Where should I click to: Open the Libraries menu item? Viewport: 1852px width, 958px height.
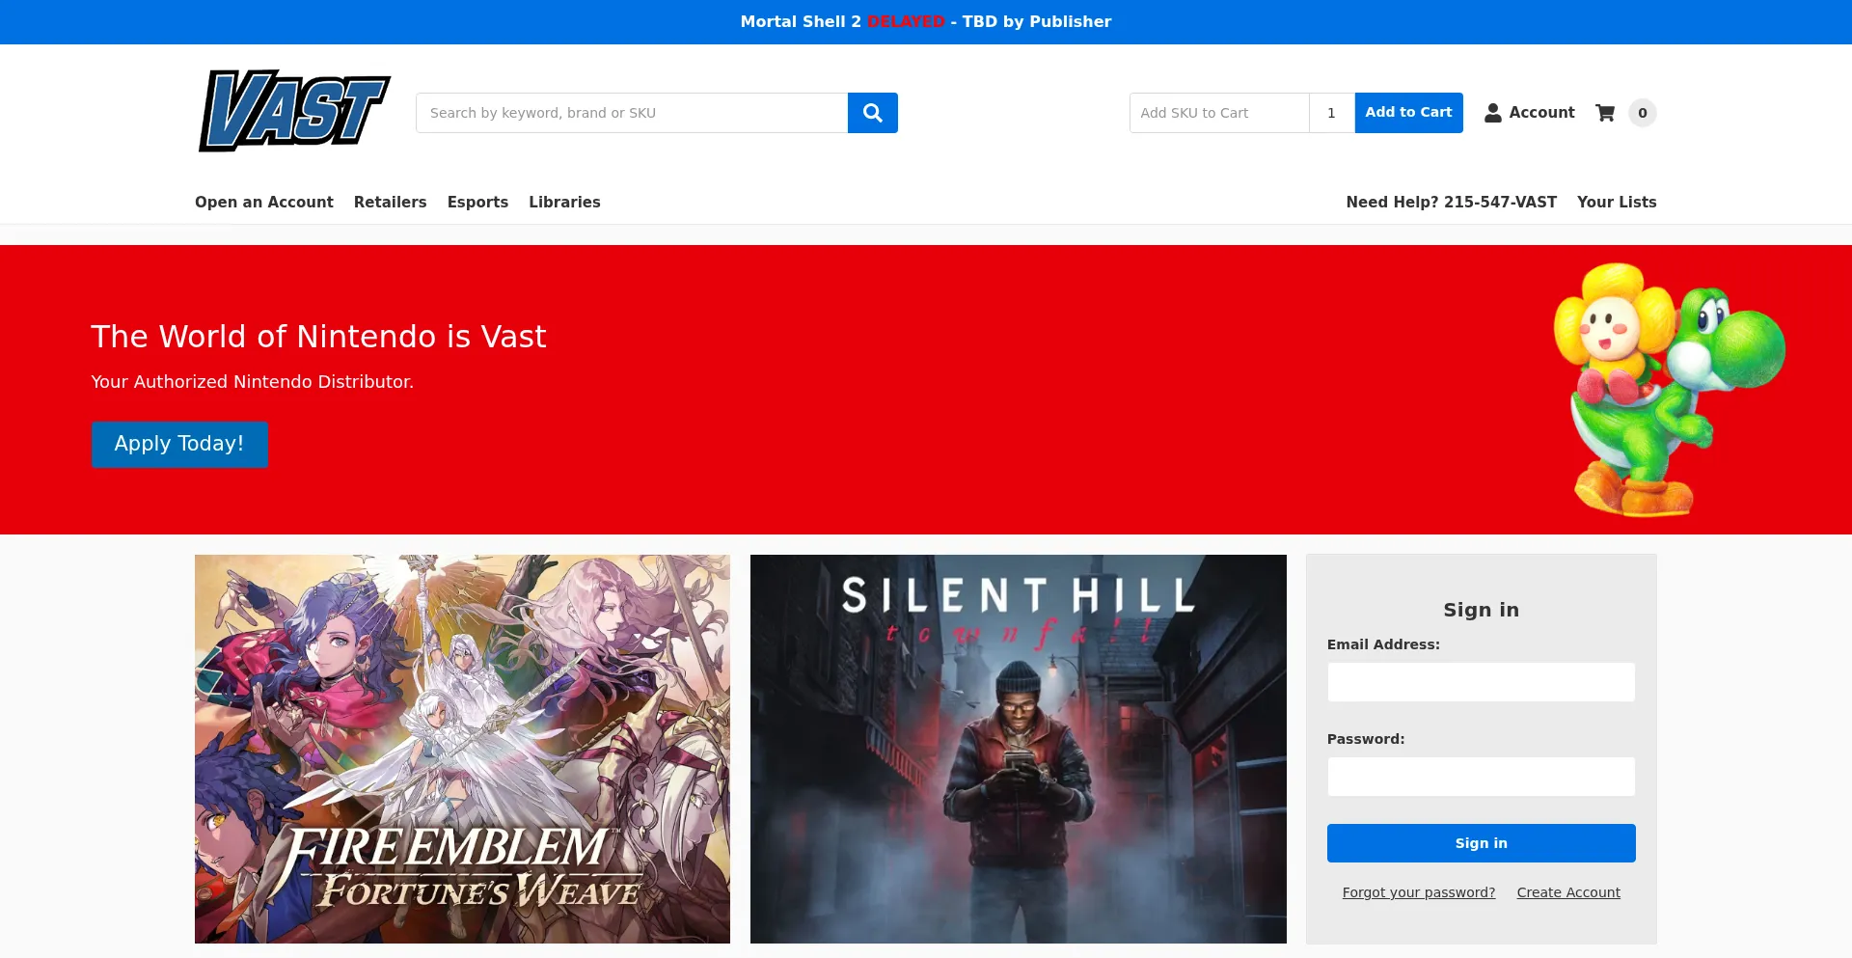click(564, 202)
